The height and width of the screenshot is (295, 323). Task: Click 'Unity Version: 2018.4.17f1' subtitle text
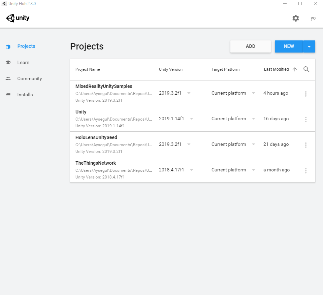[100, 177]
